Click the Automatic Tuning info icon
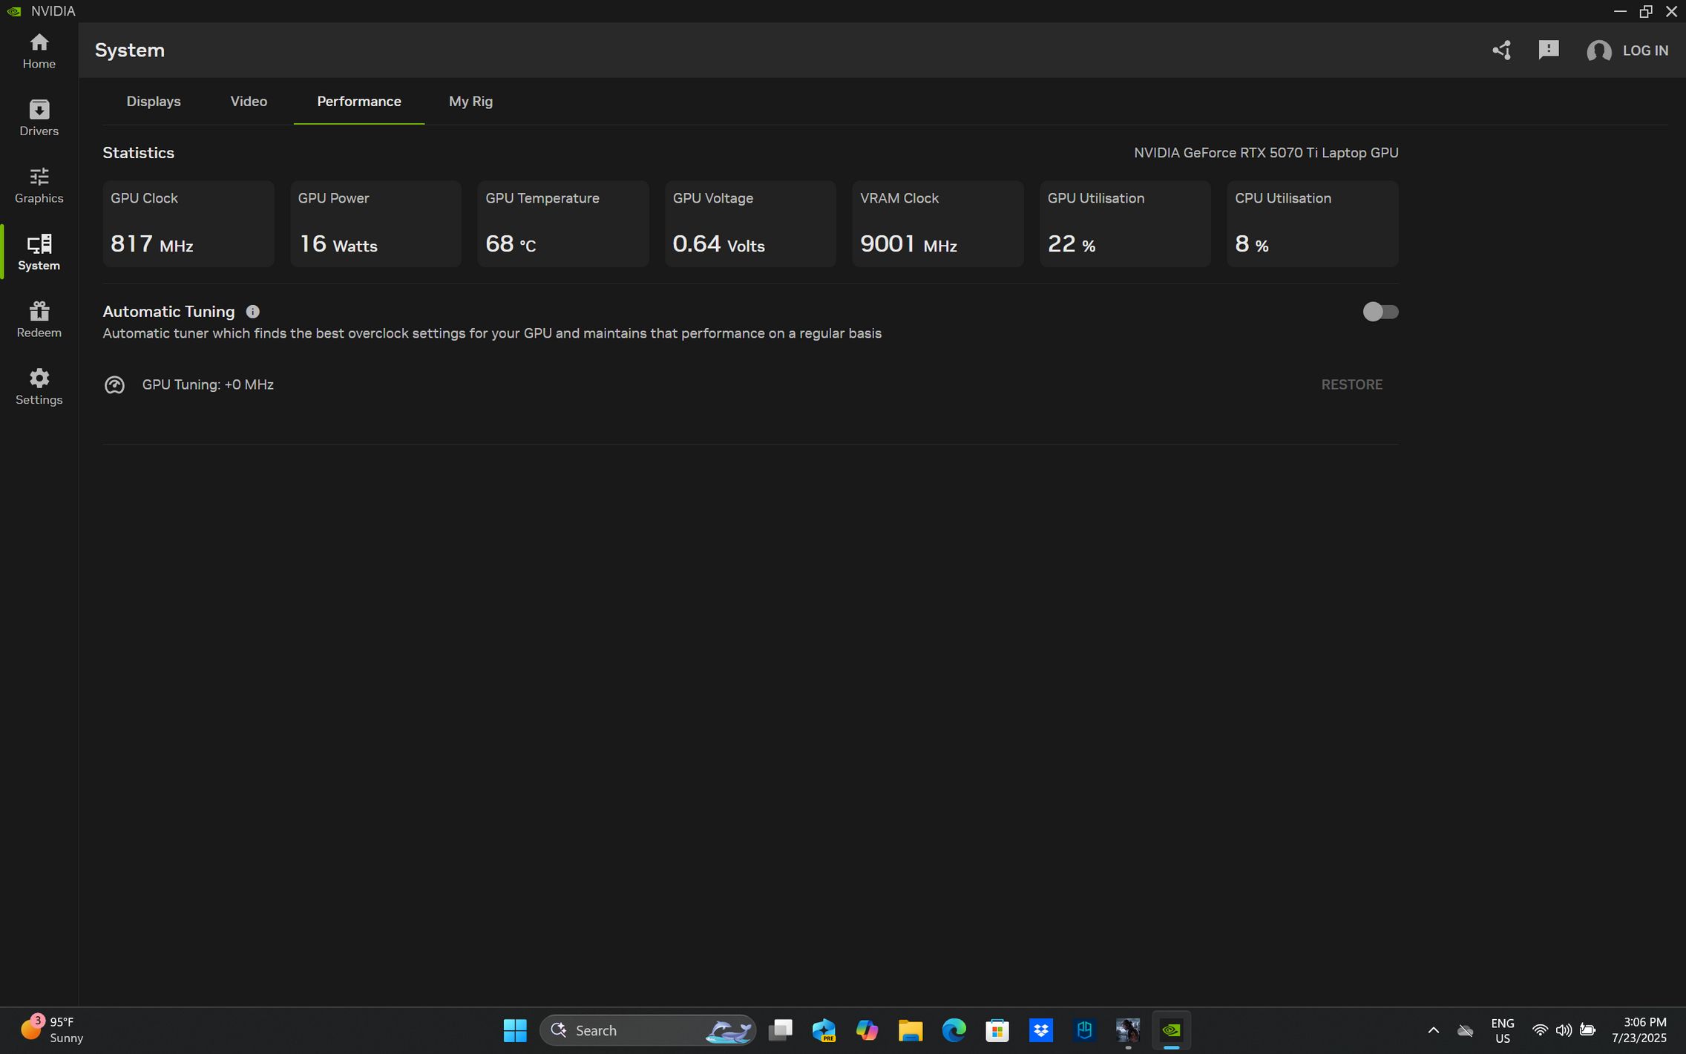The image size is (1686, 1054). tap(252, 312)
